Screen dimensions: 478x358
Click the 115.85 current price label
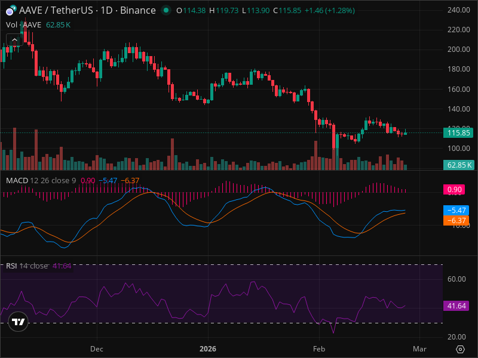click(x=458, y=132)
